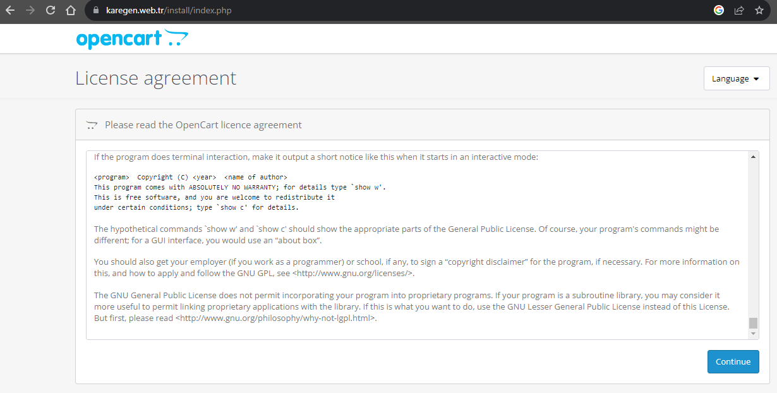Click the 'http://www.gnu.org/licenses/' text

coord(354,274)
